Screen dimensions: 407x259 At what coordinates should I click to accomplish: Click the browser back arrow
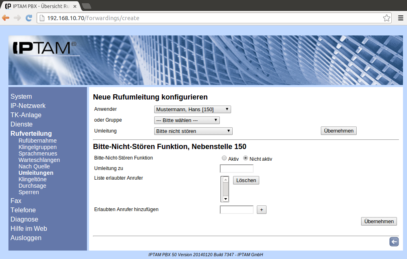point(6,18)
